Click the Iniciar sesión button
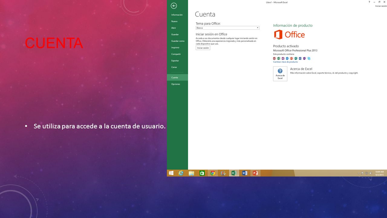 tap(203, 48)
